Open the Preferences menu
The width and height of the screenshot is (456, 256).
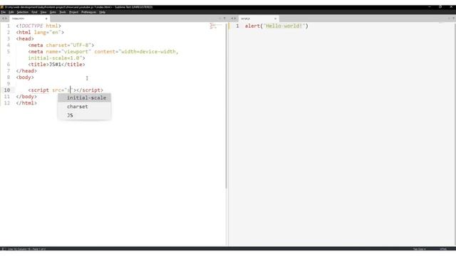88,12
